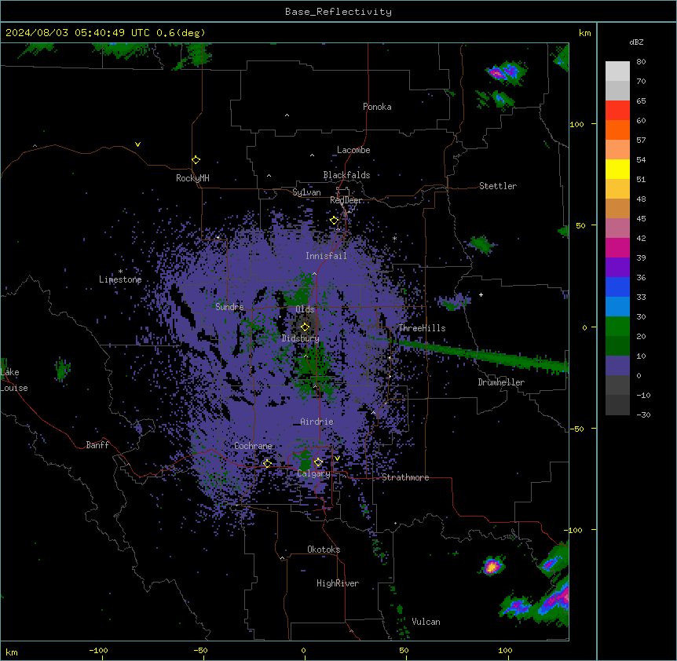Click the Okotoks city label
This screenshot has width=677, height=661.
pos(324,550)
